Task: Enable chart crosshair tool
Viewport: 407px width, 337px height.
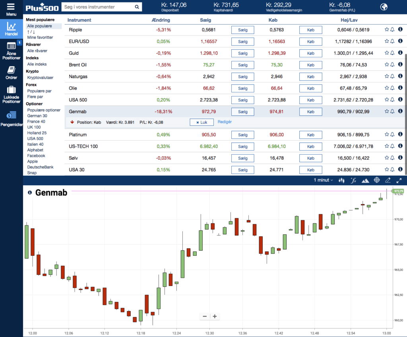Action: click(x=377, y=180)
